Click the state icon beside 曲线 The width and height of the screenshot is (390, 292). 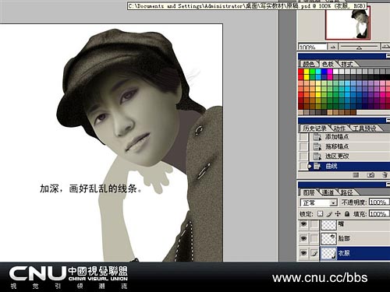(317, 166)
